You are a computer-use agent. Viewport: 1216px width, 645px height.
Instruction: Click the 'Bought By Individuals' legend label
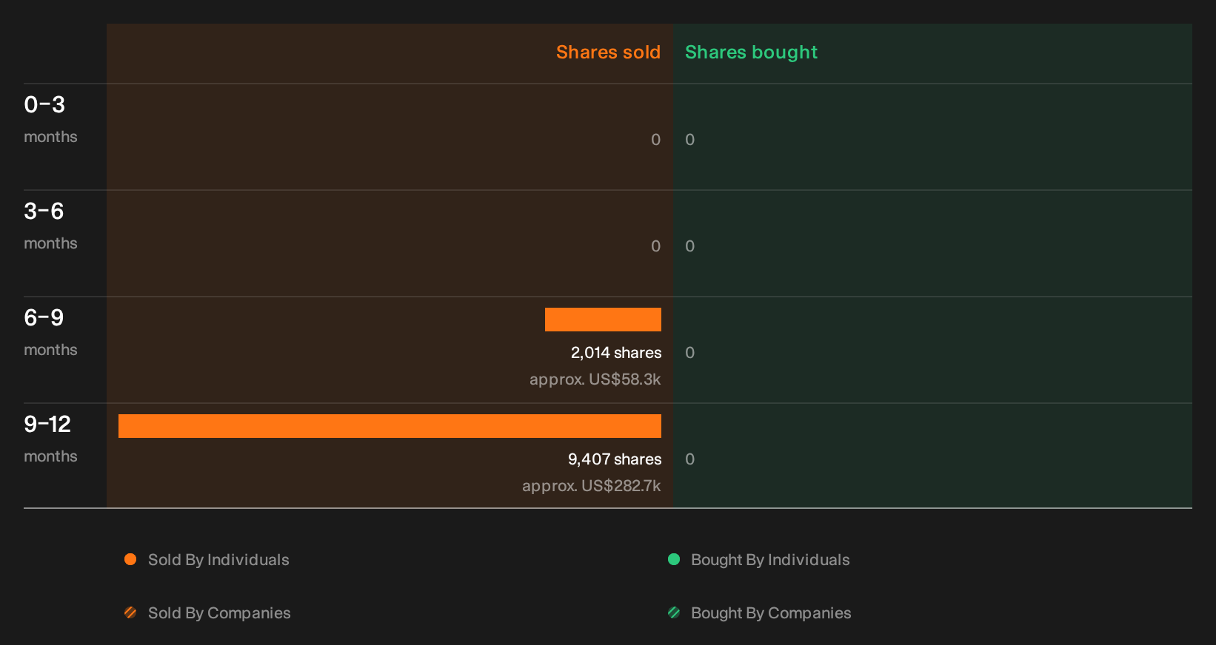(770, 560)
